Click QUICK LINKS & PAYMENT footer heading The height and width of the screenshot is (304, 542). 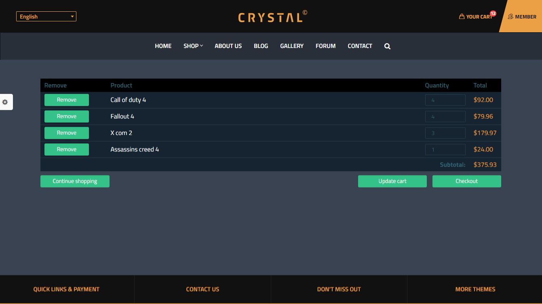tap(66, 289)
